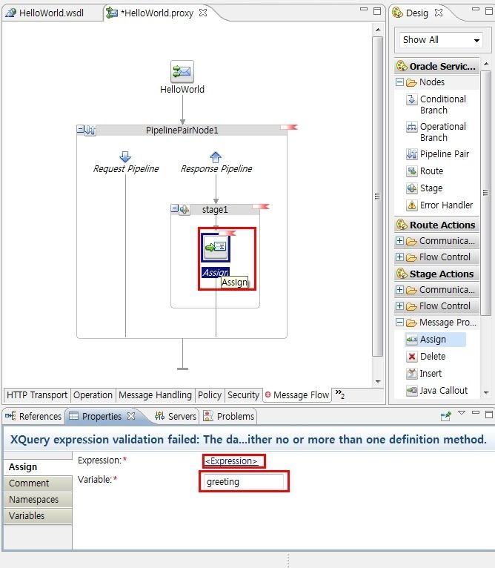
Task: Click the Route Actions palette drawer header
Action: pos(436,225)
